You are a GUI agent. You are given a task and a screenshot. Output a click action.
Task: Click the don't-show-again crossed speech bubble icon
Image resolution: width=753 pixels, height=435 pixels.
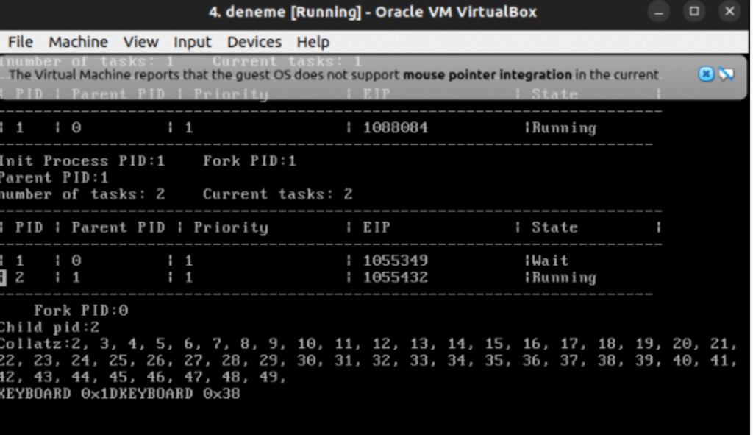[x=727, y=74]
